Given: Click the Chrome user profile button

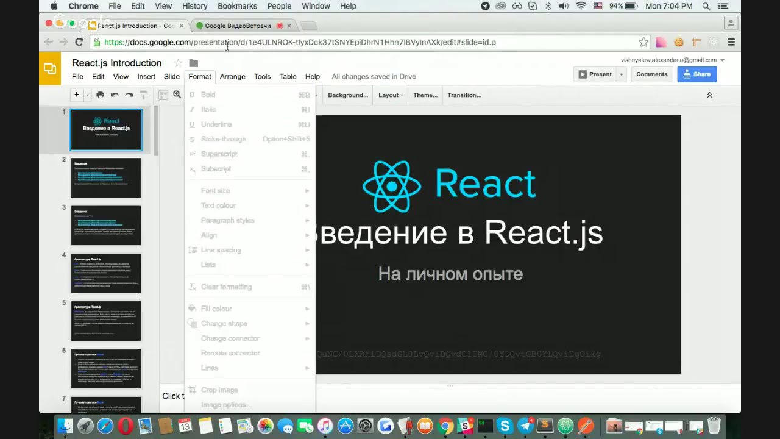Looking at the screenshot, I should pyautogui.click(x=731, y=23).
